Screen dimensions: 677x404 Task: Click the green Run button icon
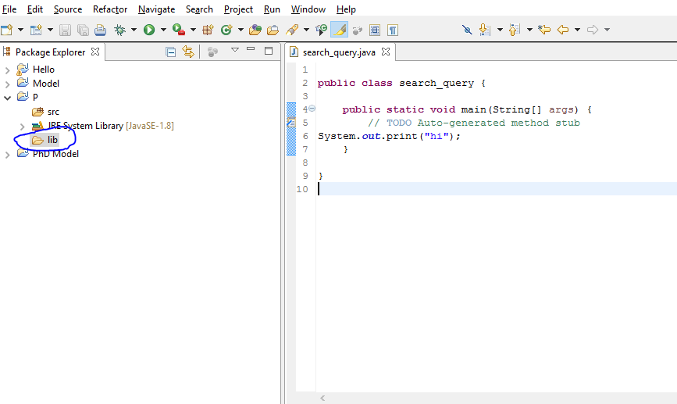click(149, 30)
